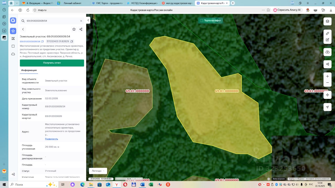335x188 pixels.
Task: Click the cadastral search input field
Action: point(52,21)
